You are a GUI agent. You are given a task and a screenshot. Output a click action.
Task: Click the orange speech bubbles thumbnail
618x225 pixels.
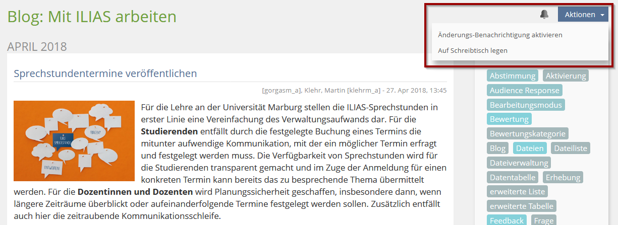[x=74, y=141]
